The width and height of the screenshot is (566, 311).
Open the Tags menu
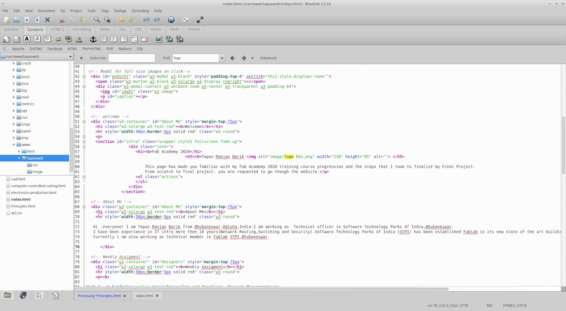pyautogui.click(x=105, y=11)
